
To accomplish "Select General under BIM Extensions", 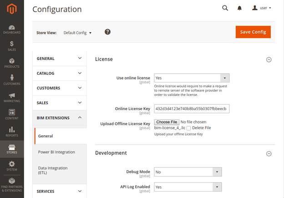I will tap(61, 136).
